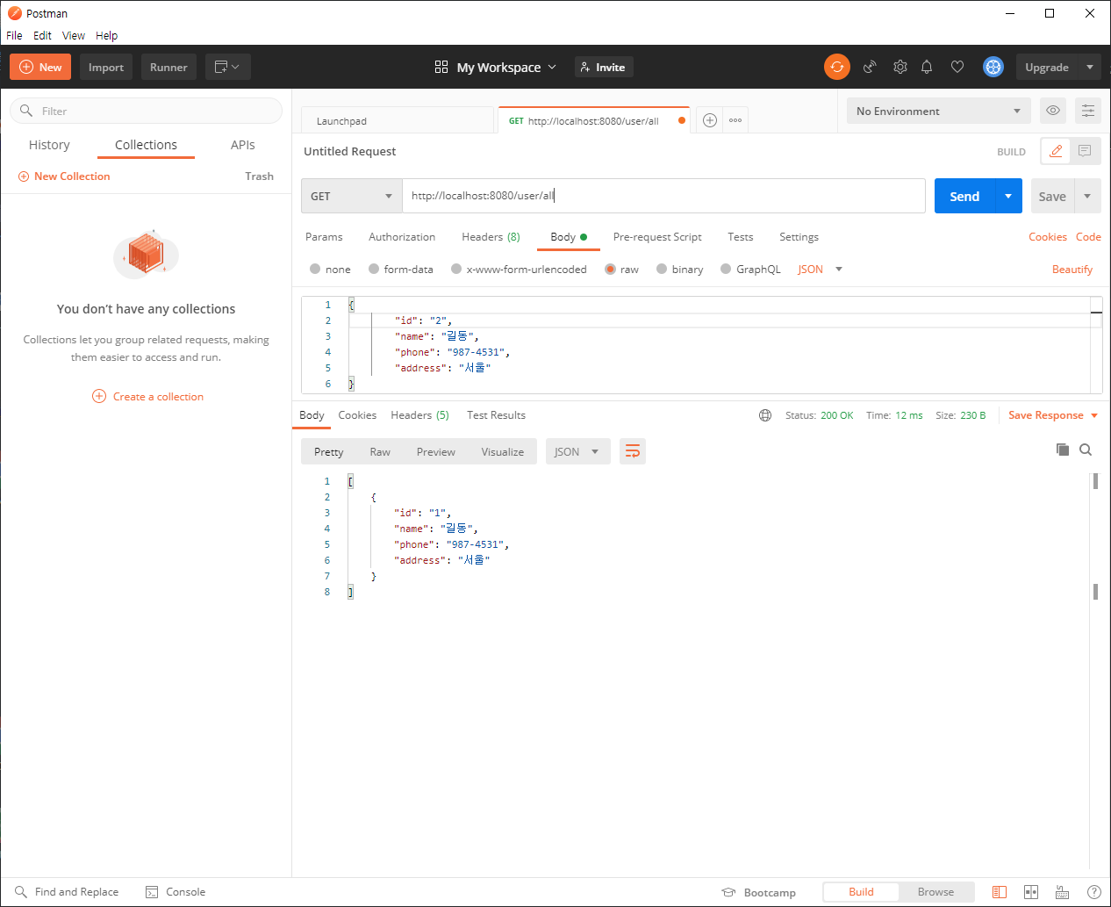Open the Headers (8) request tab
Screen dimensions: 1111x907
point(491,237)
